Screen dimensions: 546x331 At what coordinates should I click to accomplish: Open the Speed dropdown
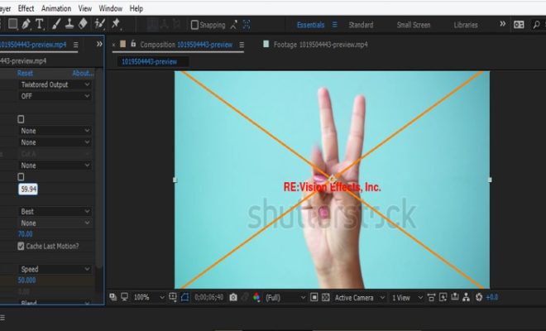[x=55, y=269]
